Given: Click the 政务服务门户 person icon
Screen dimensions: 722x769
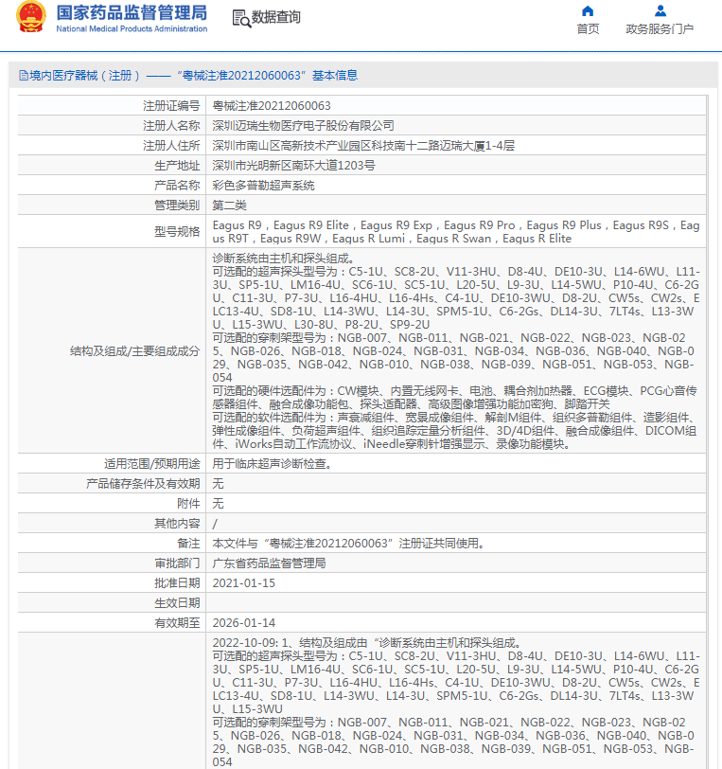Looking at the screenshot, I should 660,10.
